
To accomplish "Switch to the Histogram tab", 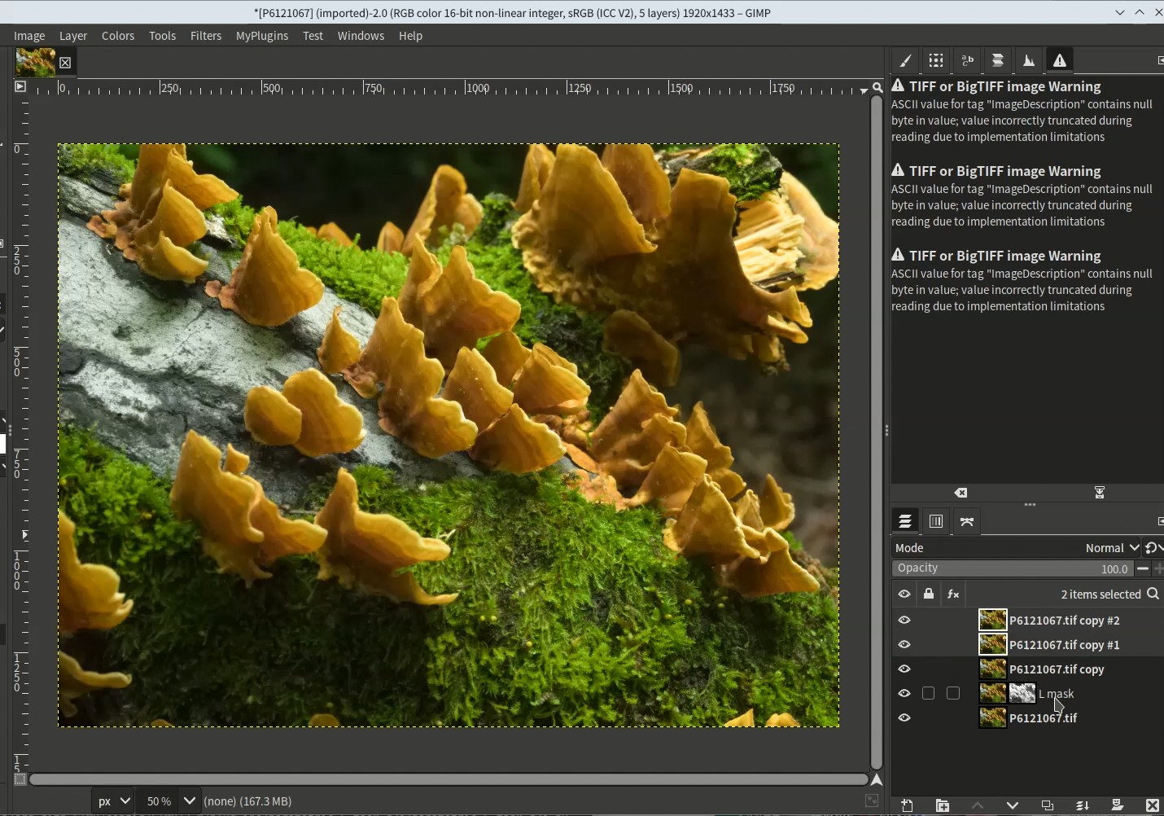I will [x=1029, y=60].
